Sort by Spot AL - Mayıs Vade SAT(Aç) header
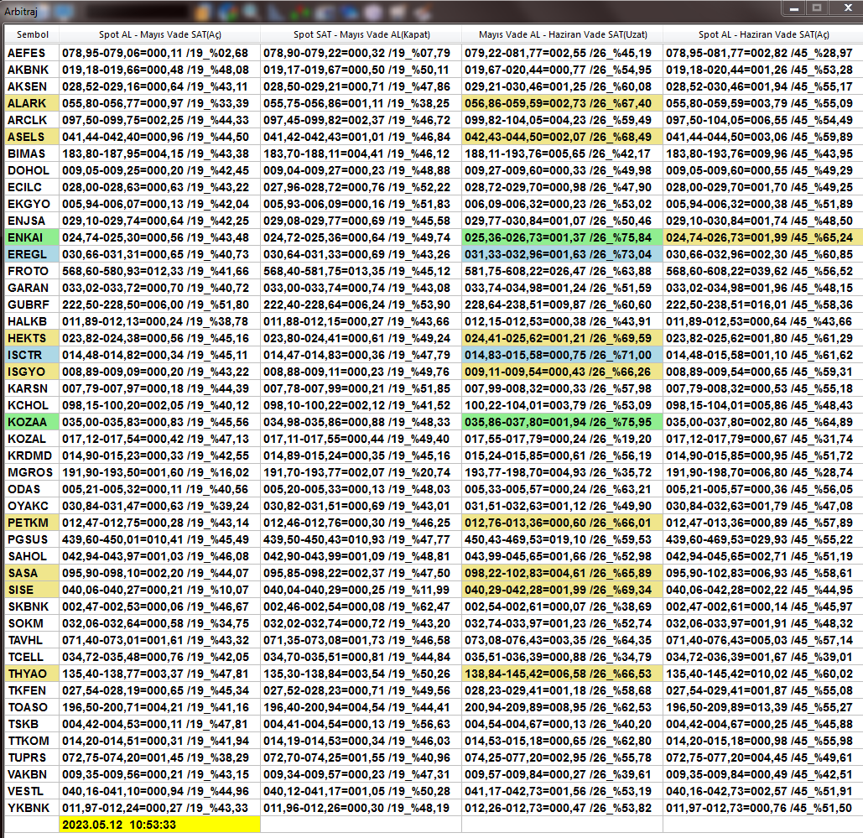The image size is (863, 838). [x=159, y=34]
